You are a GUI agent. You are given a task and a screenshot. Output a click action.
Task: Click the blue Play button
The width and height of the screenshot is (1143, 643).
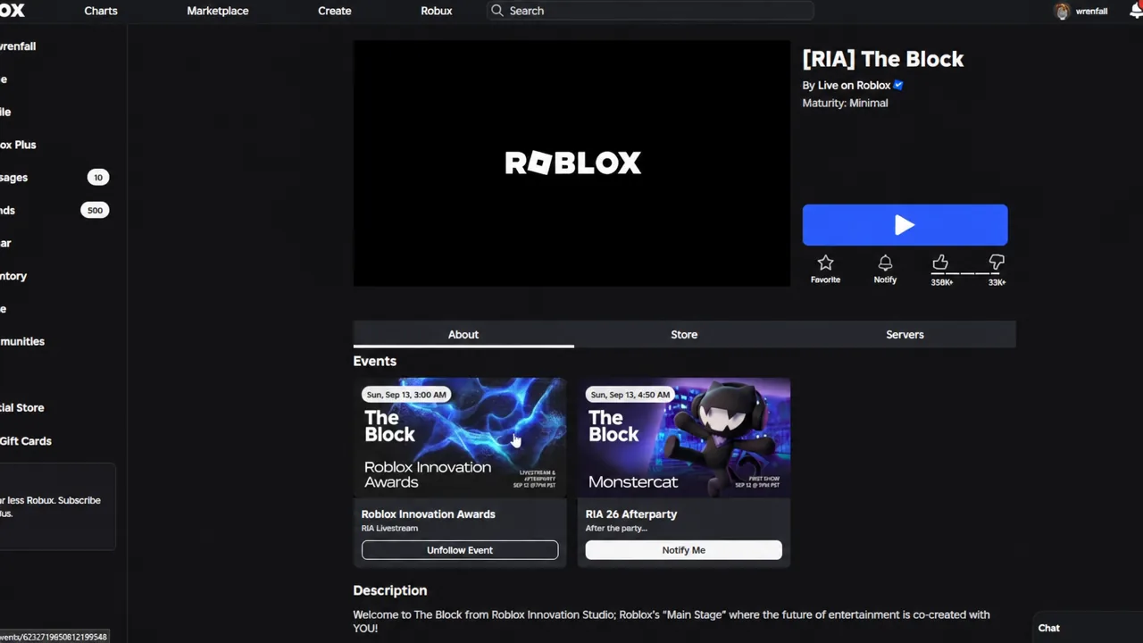pos(905,225)
